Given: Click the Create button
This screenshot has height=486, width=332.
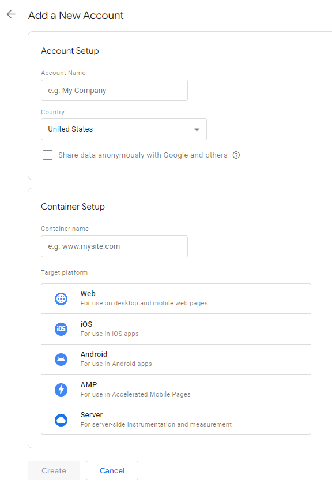Looking at the screenshot, I should pos(54,470).
